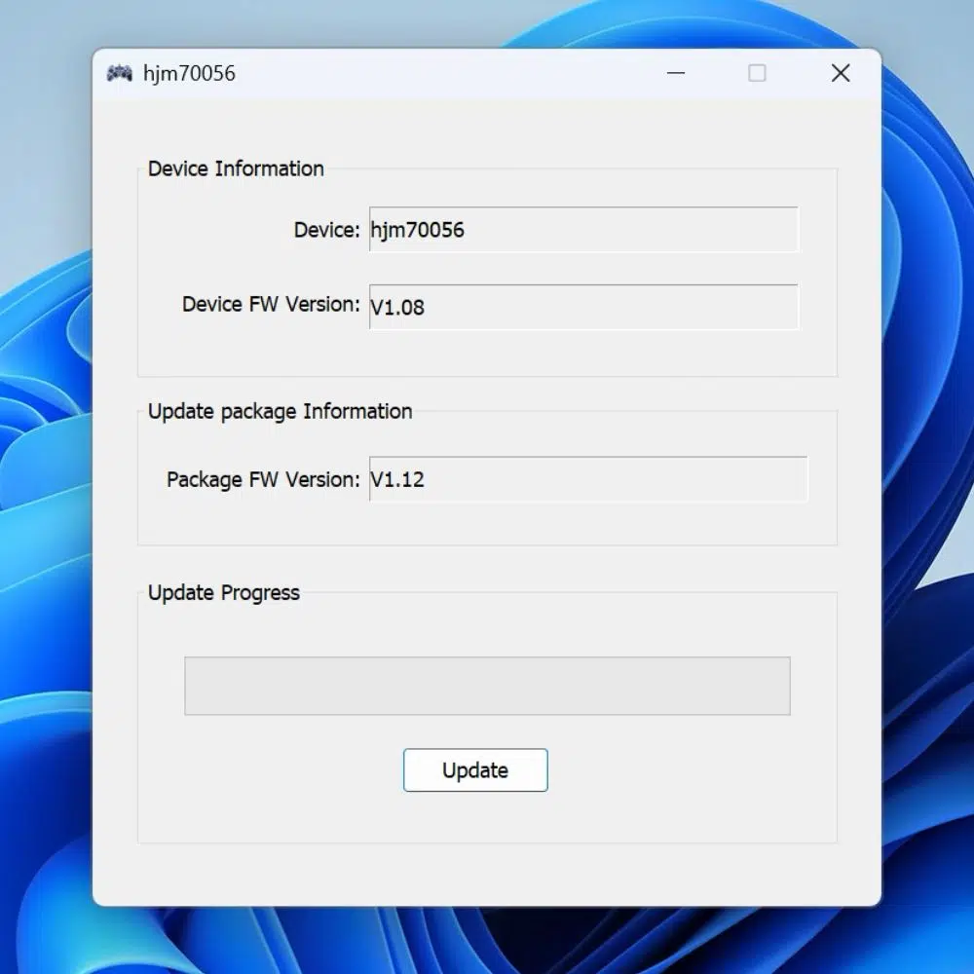Click the update progress bar

(x=487, y=686)
